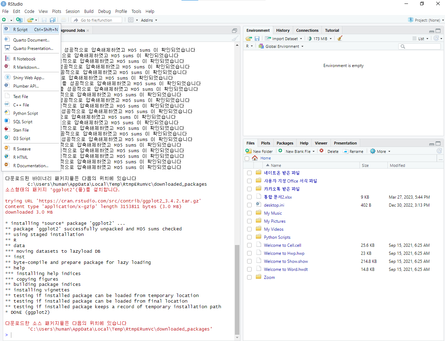Select the checkbox for desktop.ini
The height and width of the screenshot is (341, 445).
tap(249, 205)
